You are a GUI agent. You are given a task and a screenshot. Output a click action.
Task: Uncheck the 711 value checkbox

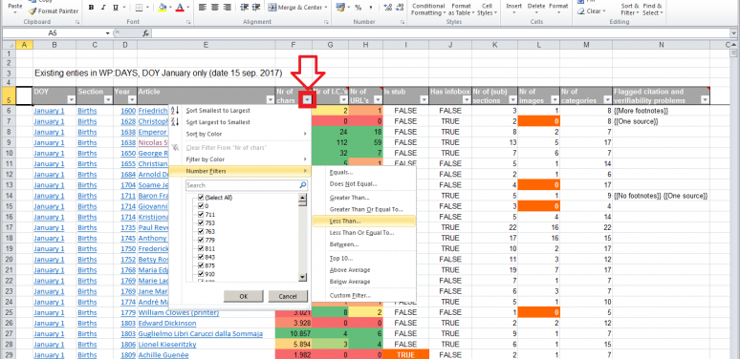(x=202, y=215)
